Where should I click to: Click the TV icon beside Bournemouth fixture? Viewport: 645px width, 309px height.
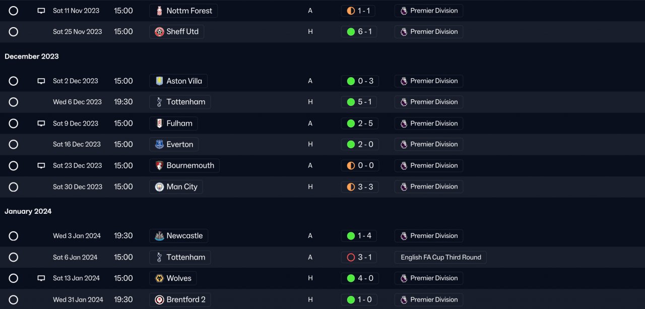point(41,166)
